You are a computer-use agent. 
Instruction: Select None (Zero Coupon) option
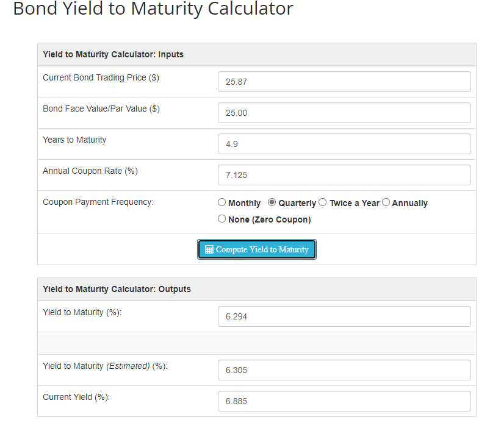[222, 219]
